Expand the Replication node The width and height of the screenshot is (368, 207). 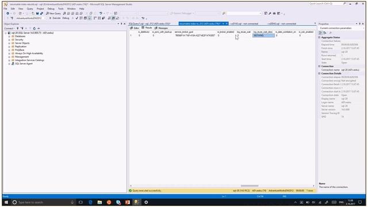9,47
